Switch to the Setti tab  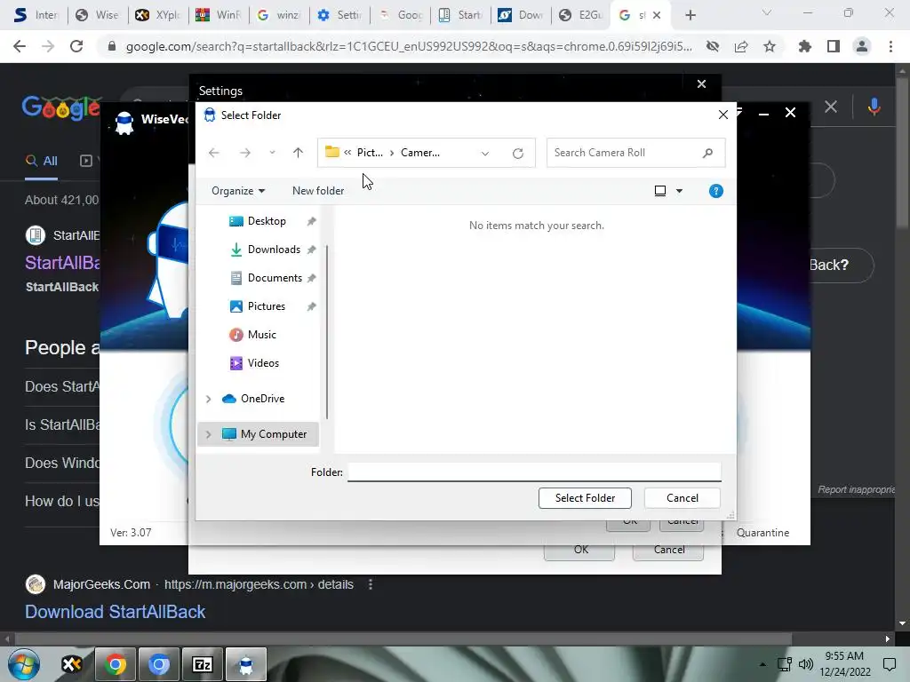pos(339,15)
